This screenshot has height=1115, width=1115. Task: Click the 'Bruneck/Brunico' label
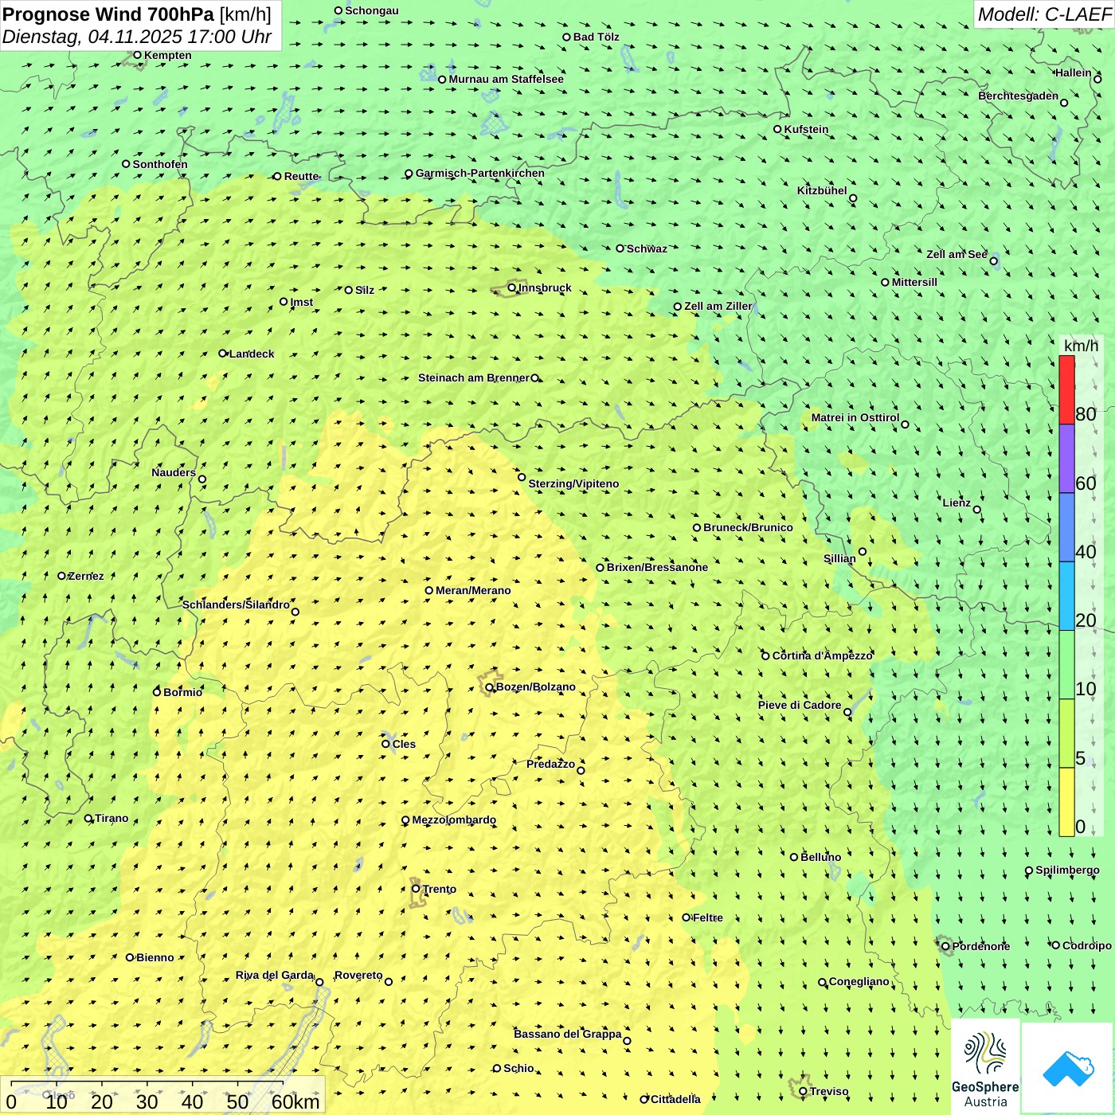748,527
